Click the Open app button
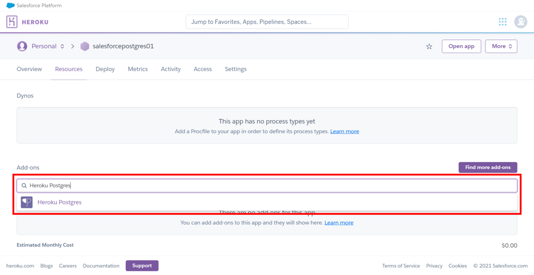 pyautogui.click(x=461, y=46)
